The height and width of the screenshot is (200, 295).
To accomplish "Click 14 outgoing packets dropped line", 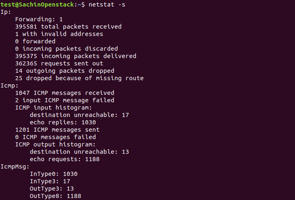I will tap(65, 71).
